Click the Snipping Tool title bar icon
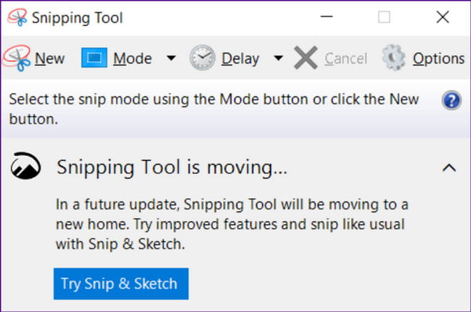Image resolution: width=471 pixels, height=312 pixels. pyautogui.click(x=17, y=17)
